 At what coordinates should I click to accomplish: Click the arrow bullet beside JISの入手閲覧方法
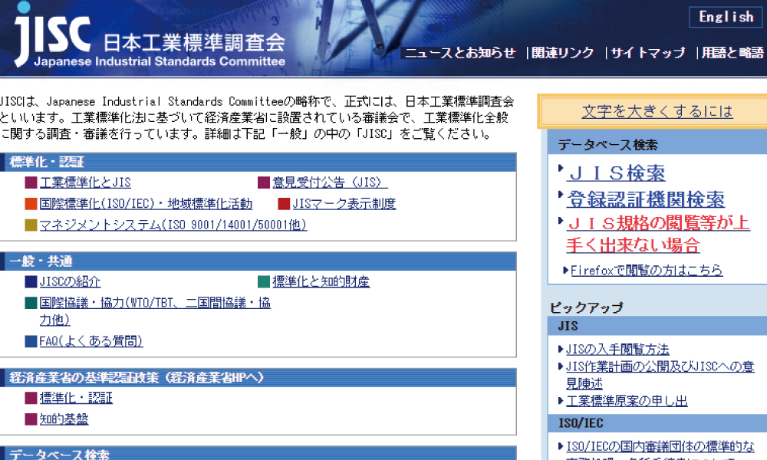pos(561,349)
